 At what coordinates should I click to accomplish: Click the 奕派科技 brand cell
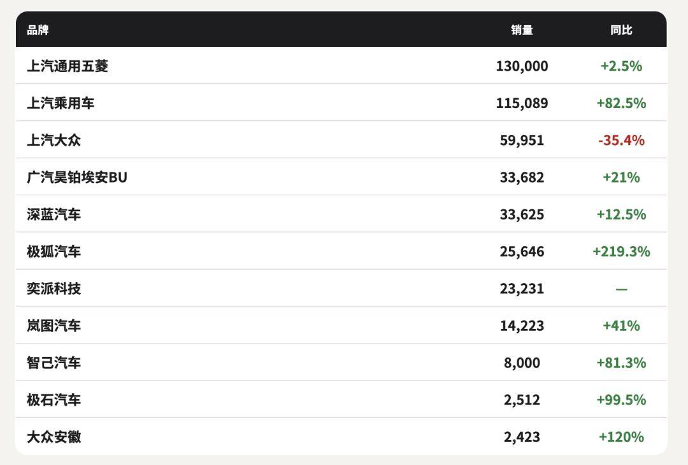point(54,288)
